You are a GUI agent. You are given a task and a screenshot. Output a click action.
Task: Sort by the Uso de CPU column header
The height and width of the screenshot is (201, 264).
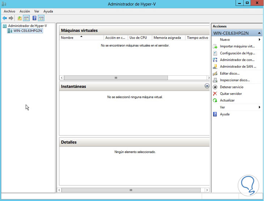[x=140, y=38]
